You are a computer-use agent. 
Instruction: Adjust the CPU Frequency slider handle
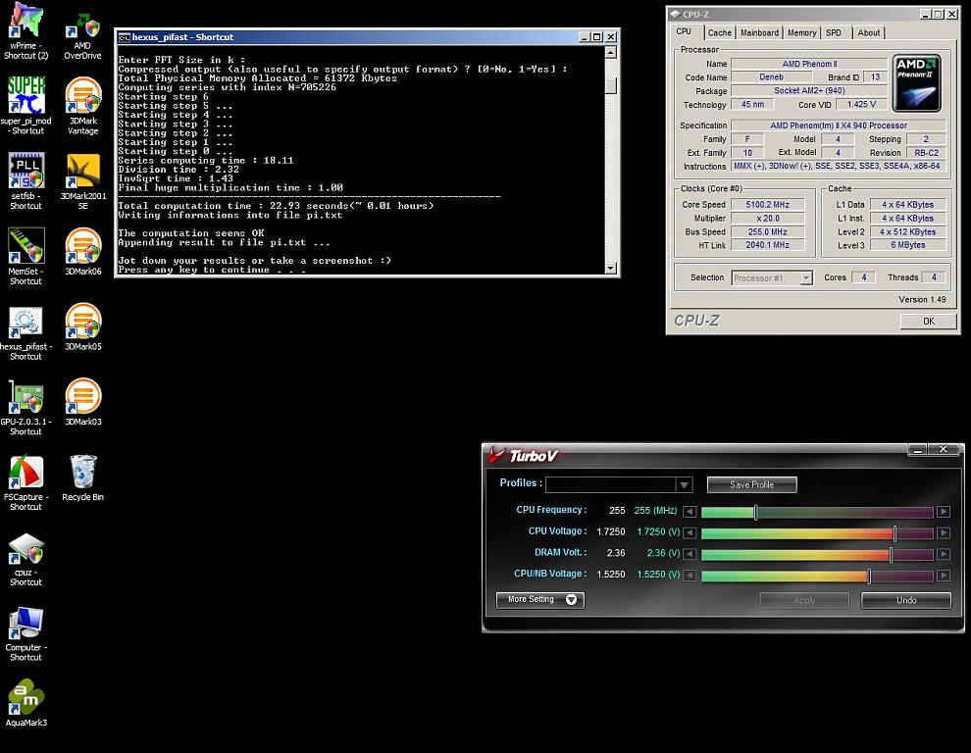(x=755, y=512)
